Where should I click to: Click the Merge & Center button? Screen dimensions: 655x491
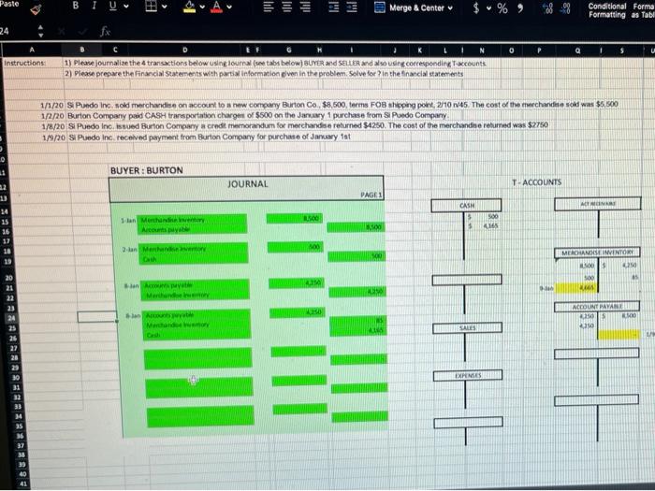[x=409, y=7]
